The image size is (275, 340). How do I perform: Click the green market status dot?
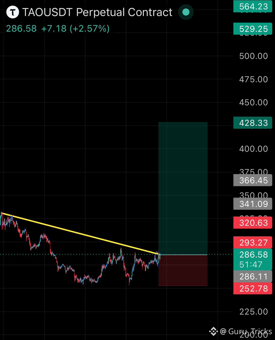click(x=186, y=12)
